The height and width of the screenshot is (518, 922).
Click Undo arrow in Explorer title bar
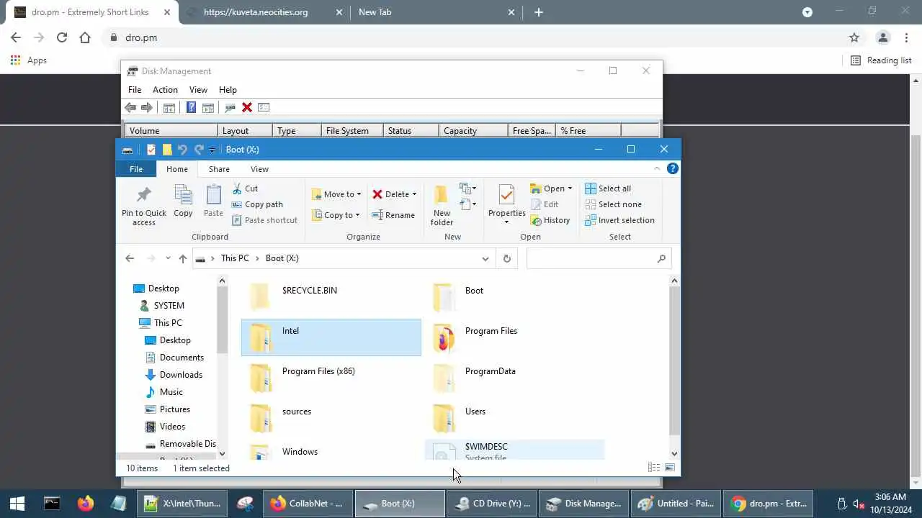182,150
